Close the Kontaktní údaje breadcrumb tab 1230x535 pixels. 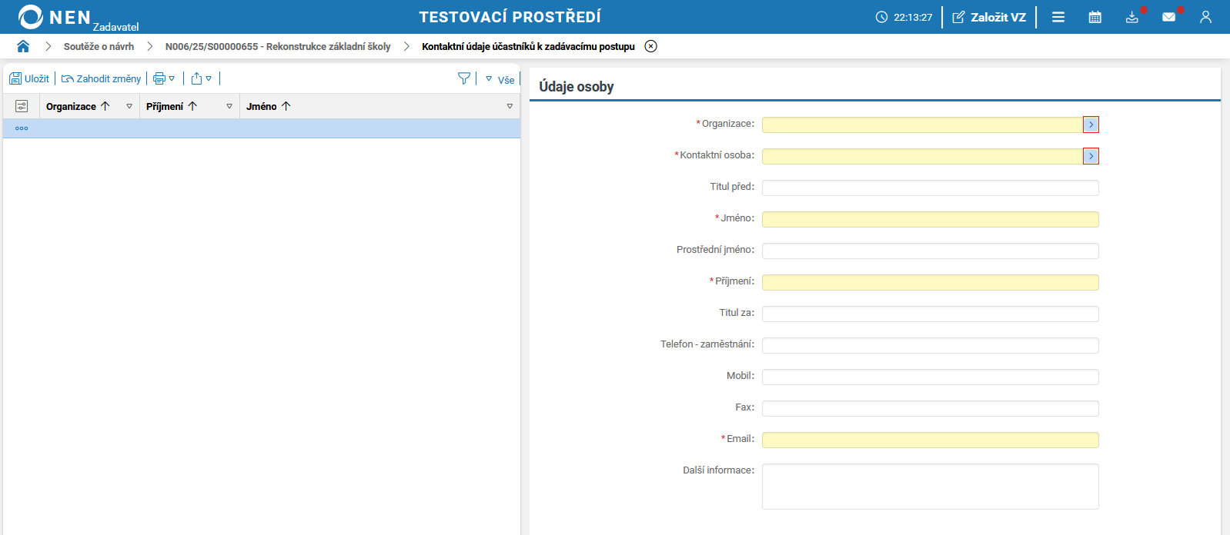[x=650, y=46]
